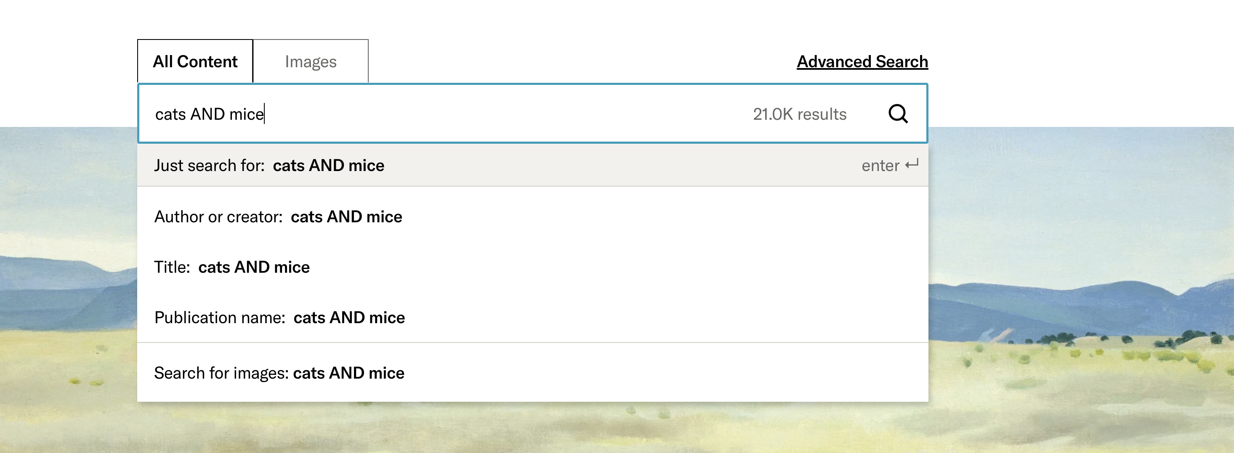Select the "Search for images" suggestion
Viewport: 1234px width, 453px height.
tap(279, 373)
